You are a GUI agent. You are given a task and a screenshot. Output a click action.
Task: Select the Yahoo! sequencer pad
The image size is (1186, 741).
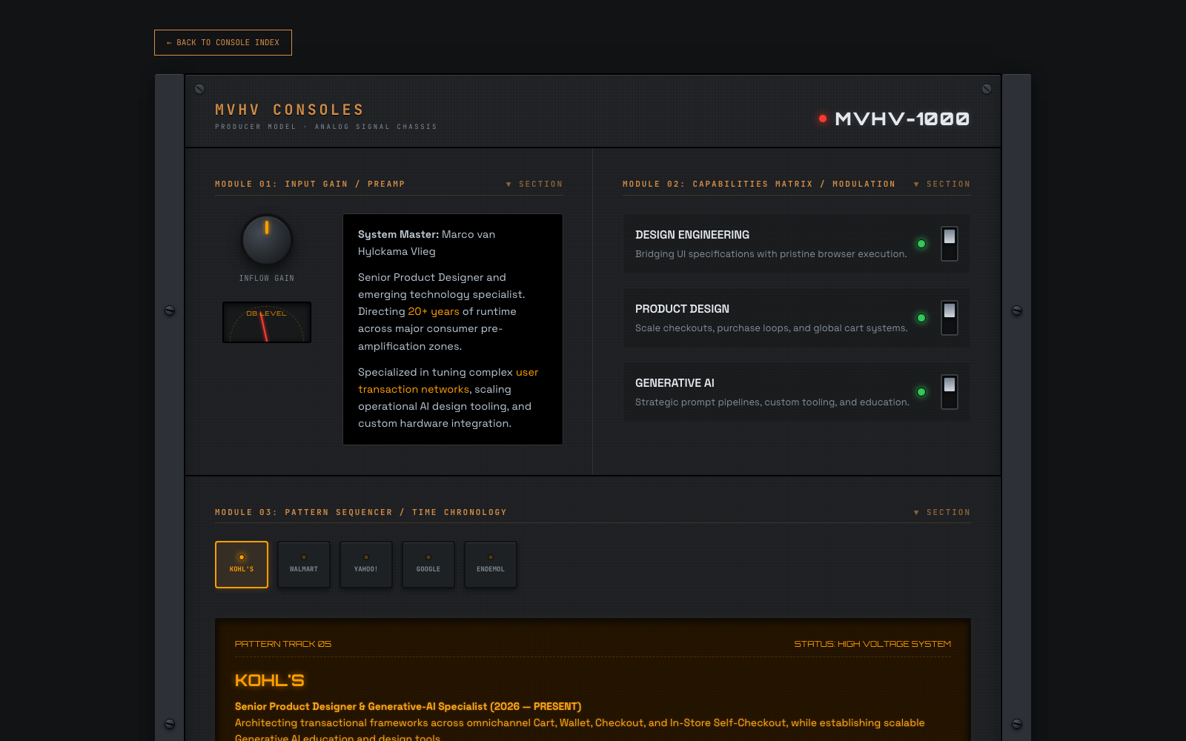pyautogui.click(x=366, y=565)
